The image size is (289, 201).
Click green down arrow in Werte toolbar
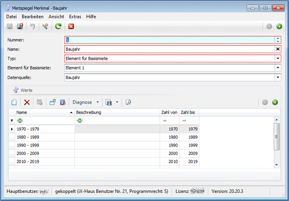(x=275, y=102)
